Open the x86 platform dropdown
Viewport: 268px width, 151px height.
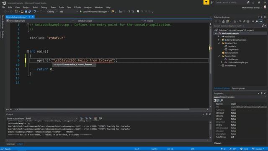tap(68, 12)
